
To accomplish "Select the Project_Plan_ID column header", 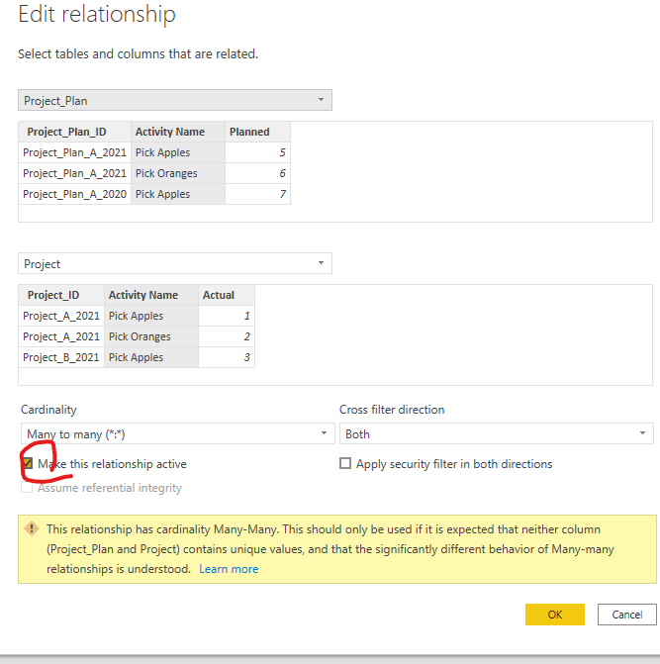I will (x=74, y=132).
